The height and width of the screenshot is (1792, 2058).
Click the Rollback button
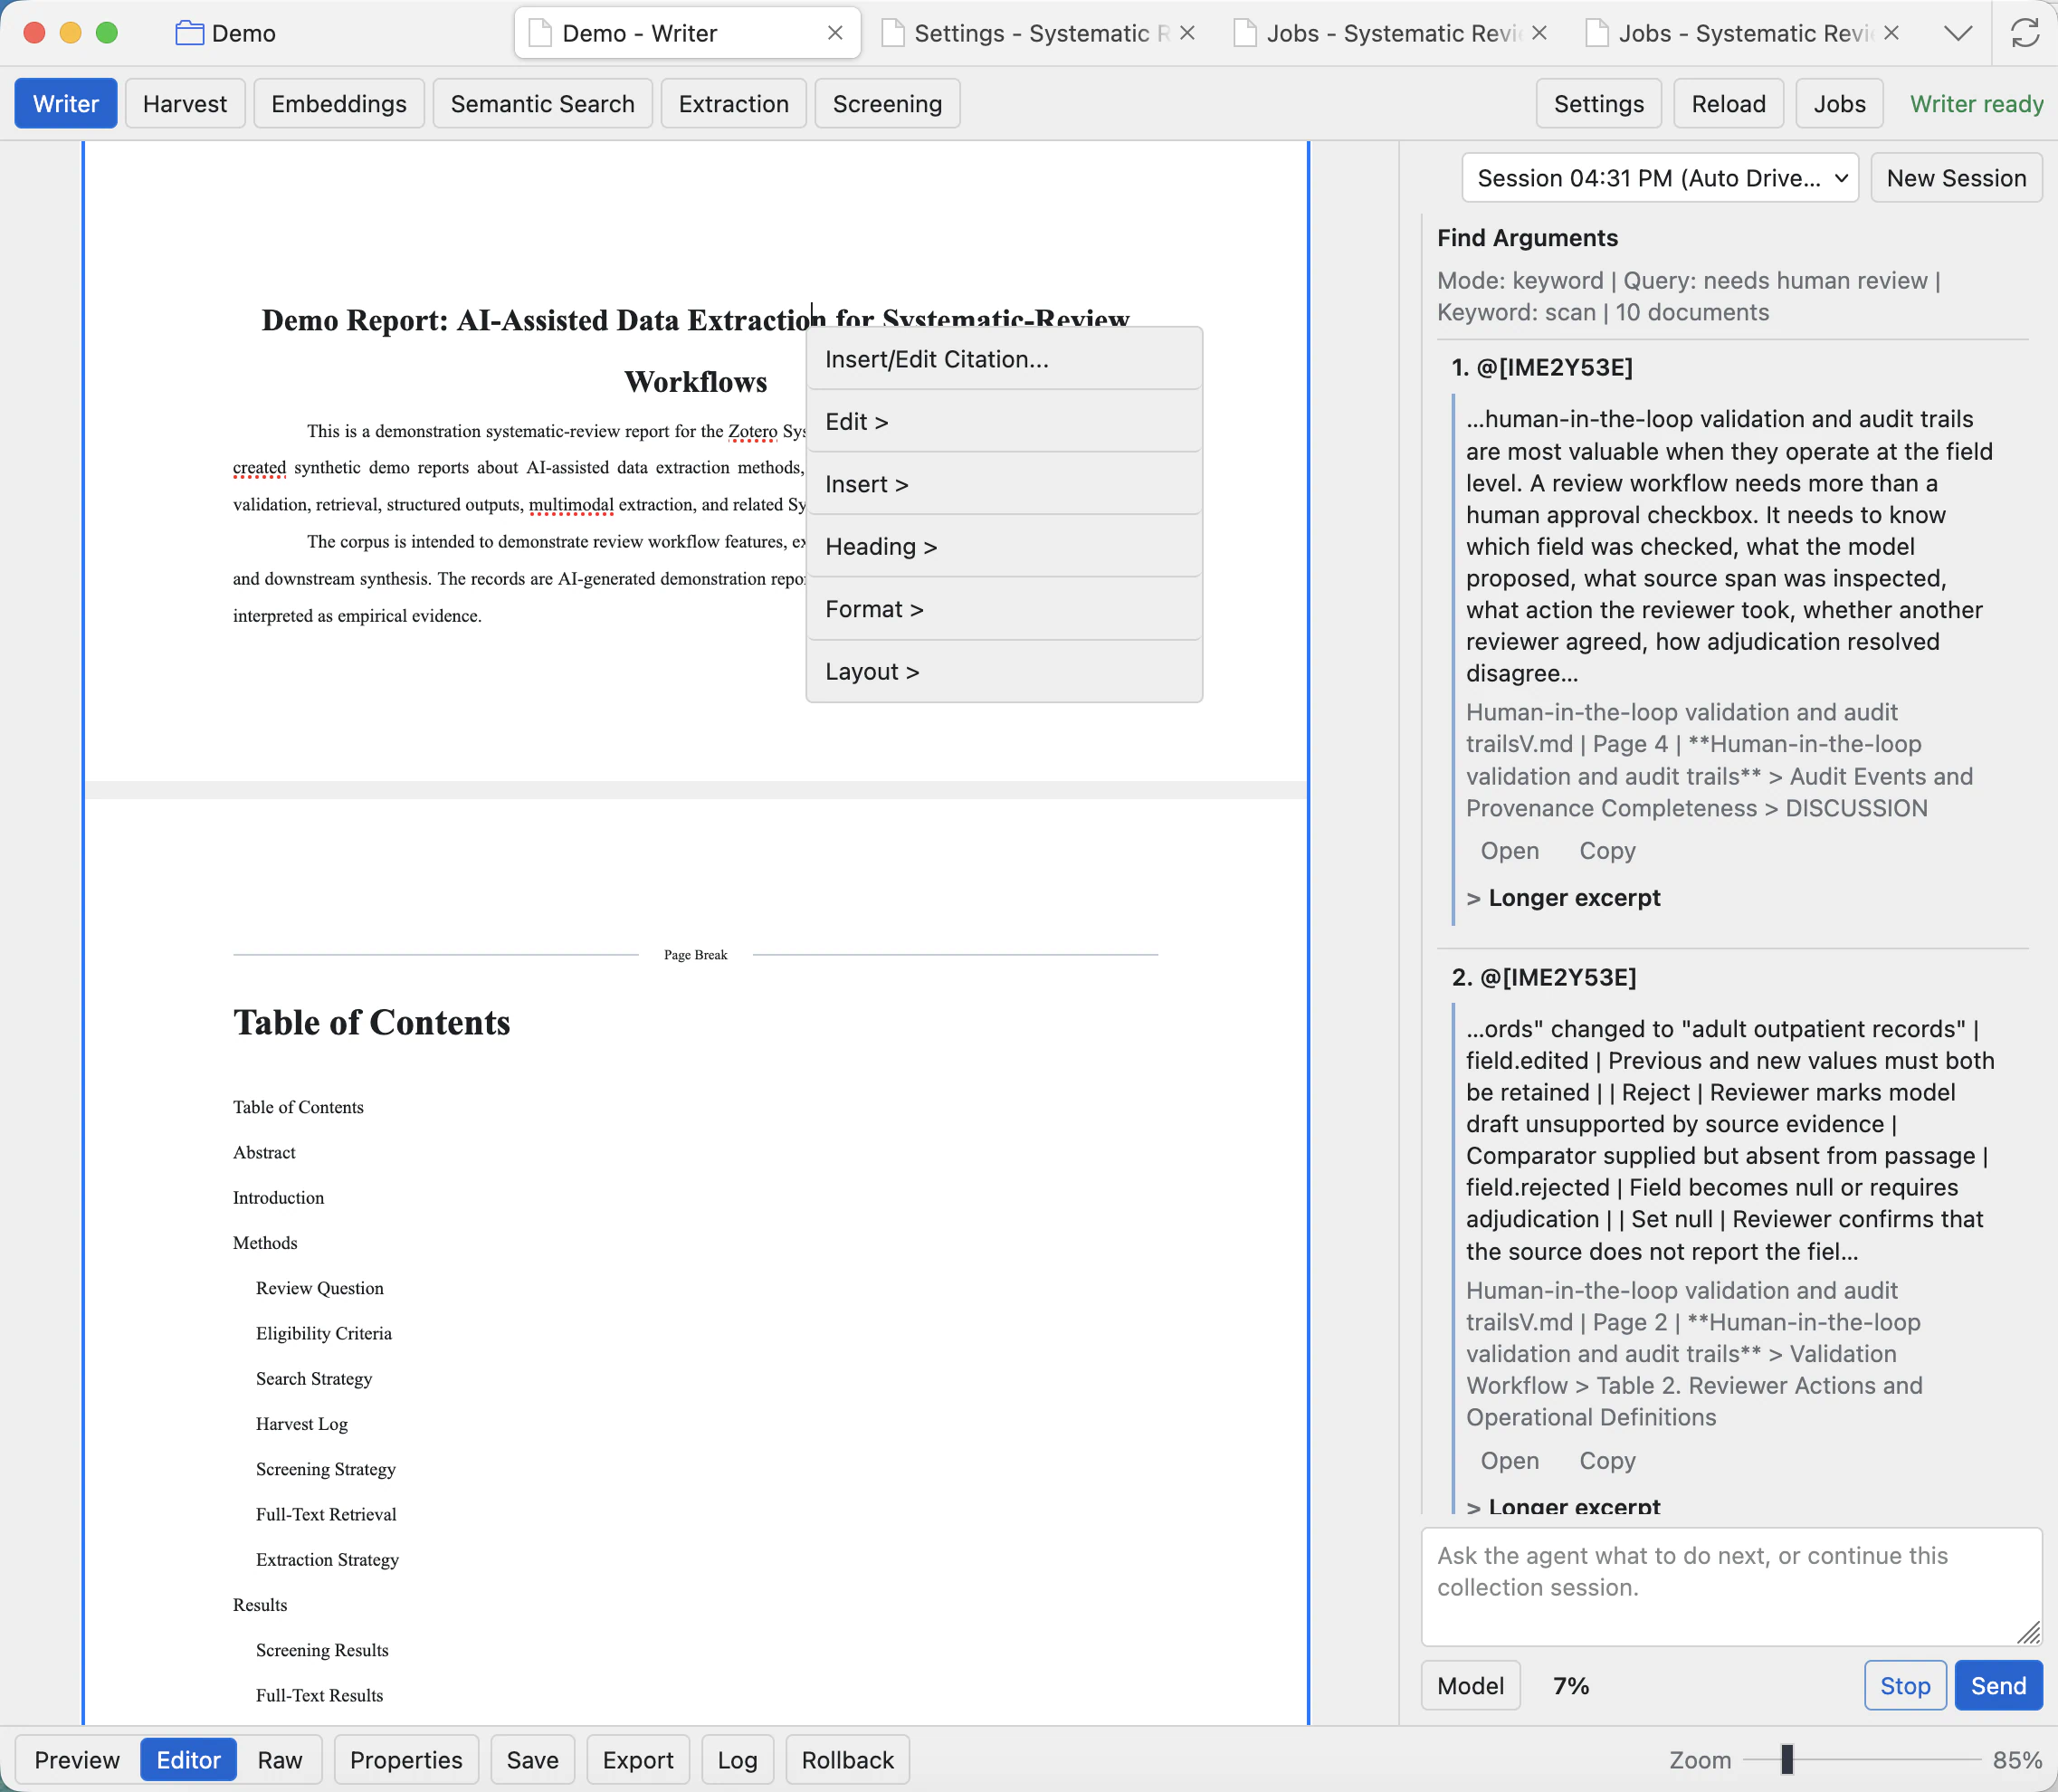pos(848,1760)
